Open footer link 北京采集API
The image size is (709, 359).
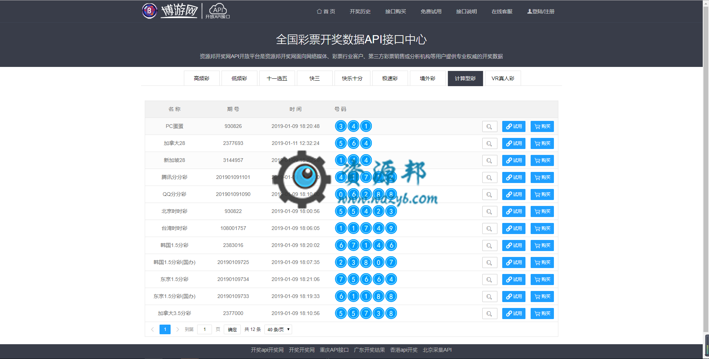(437, 350)
